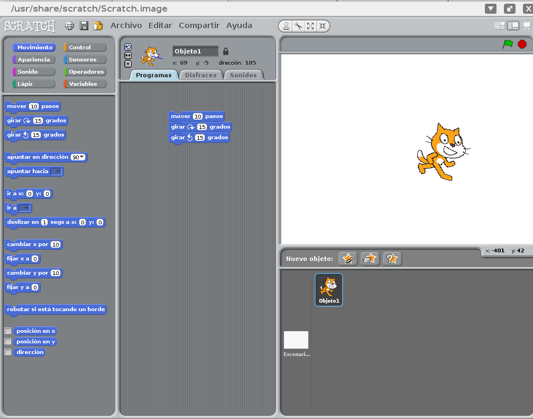This screenshot has height=419, width=533.
Task: Select the Apariencia block category
Action: (34, 59)
